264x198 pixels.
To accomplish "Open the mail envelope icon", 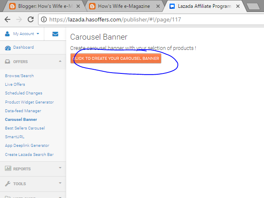I will (x=55, y=34).
